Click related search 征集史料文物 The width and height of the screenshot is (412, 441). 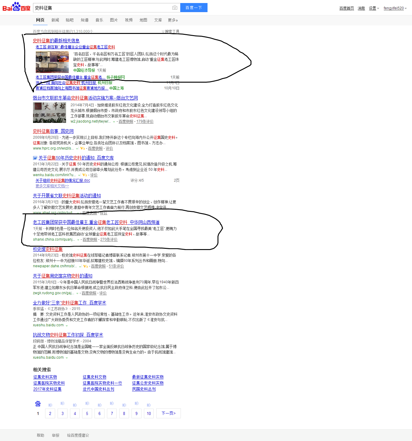click(x=95, y=377)
